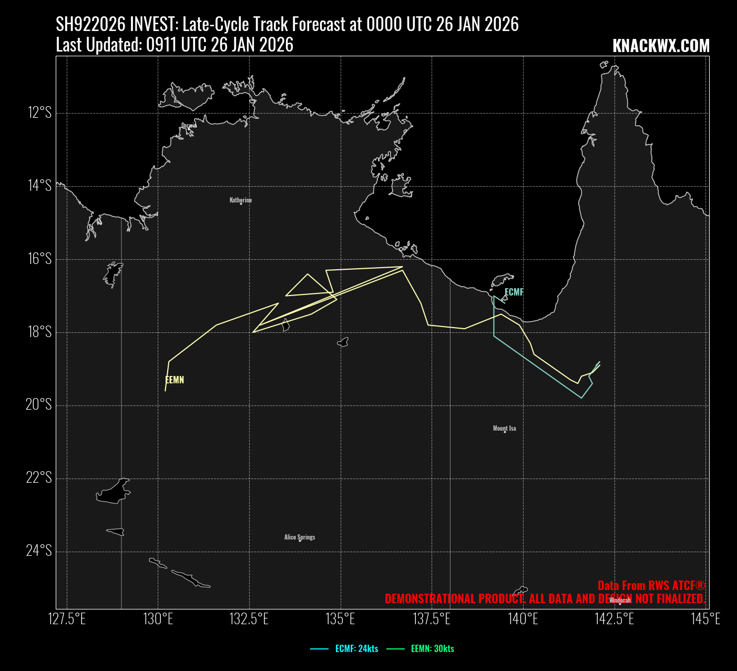Click the cyan ECMF legend line swatch
737x671 pixels.
click(x=320, y=649)
